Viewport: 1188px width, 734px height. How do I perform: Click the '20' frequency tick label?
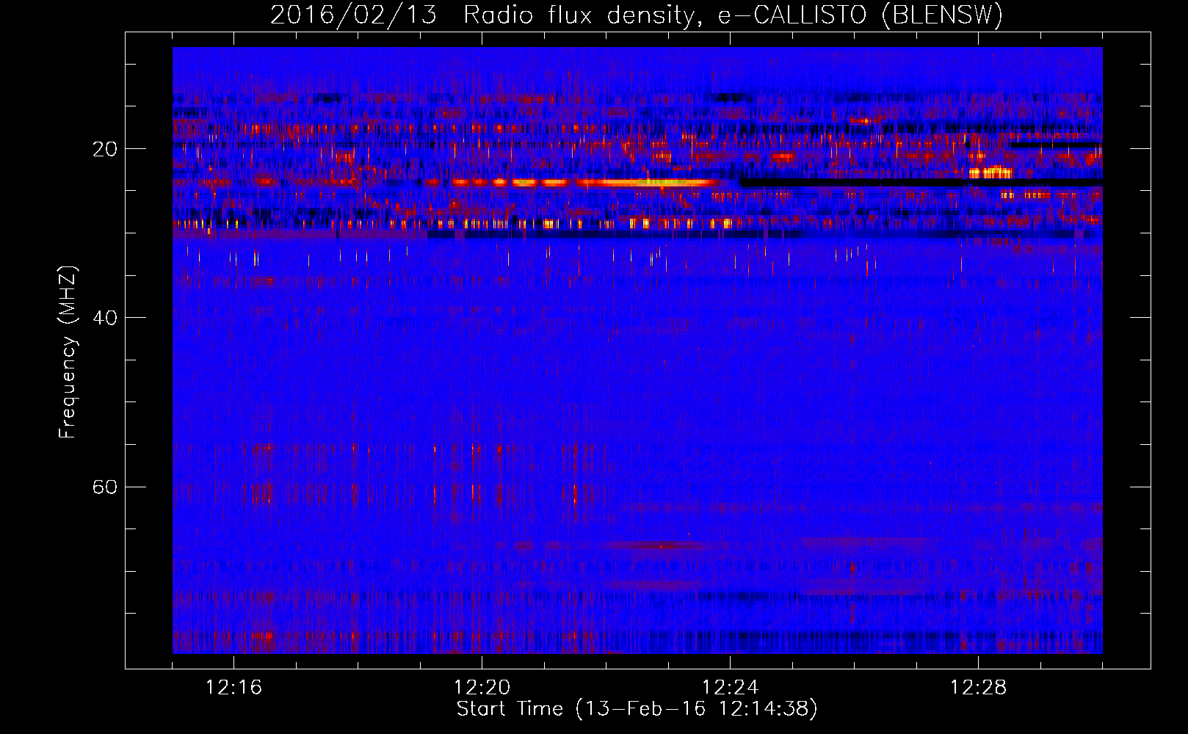105,149
